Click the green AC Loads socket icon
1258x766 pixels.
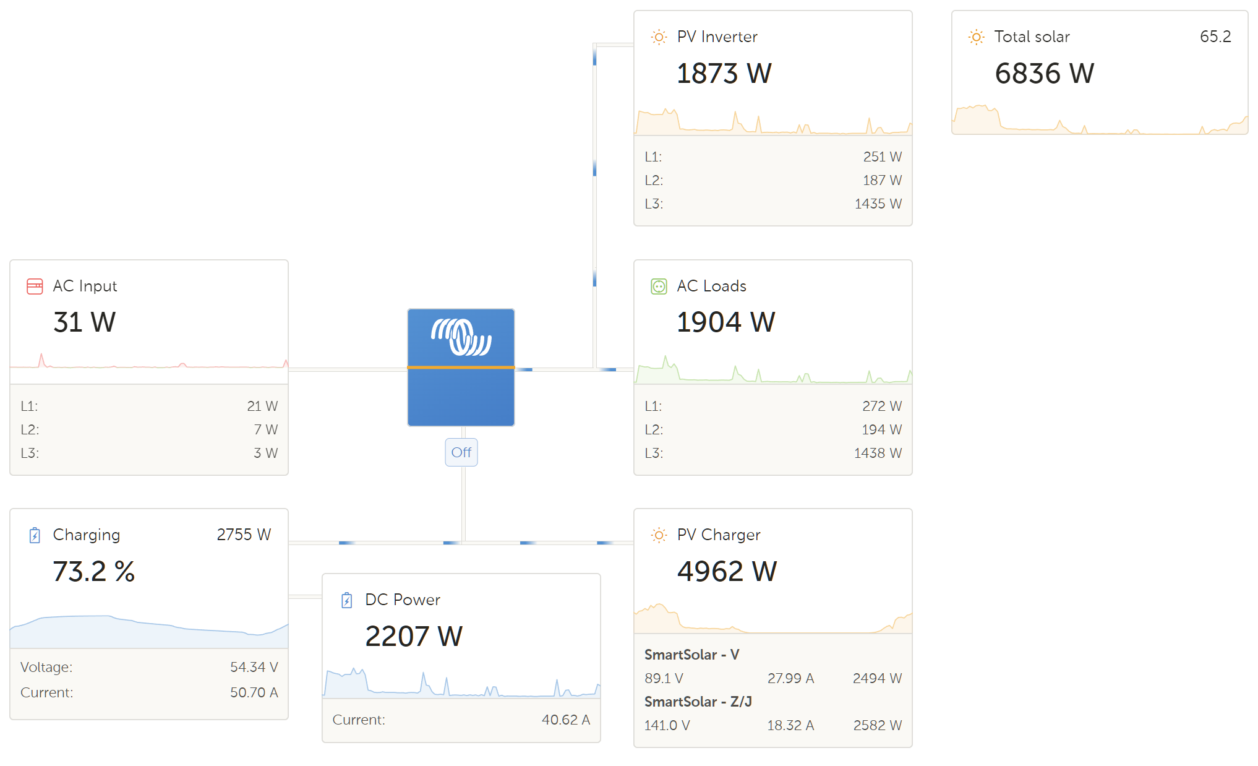[x=659, y=286]
